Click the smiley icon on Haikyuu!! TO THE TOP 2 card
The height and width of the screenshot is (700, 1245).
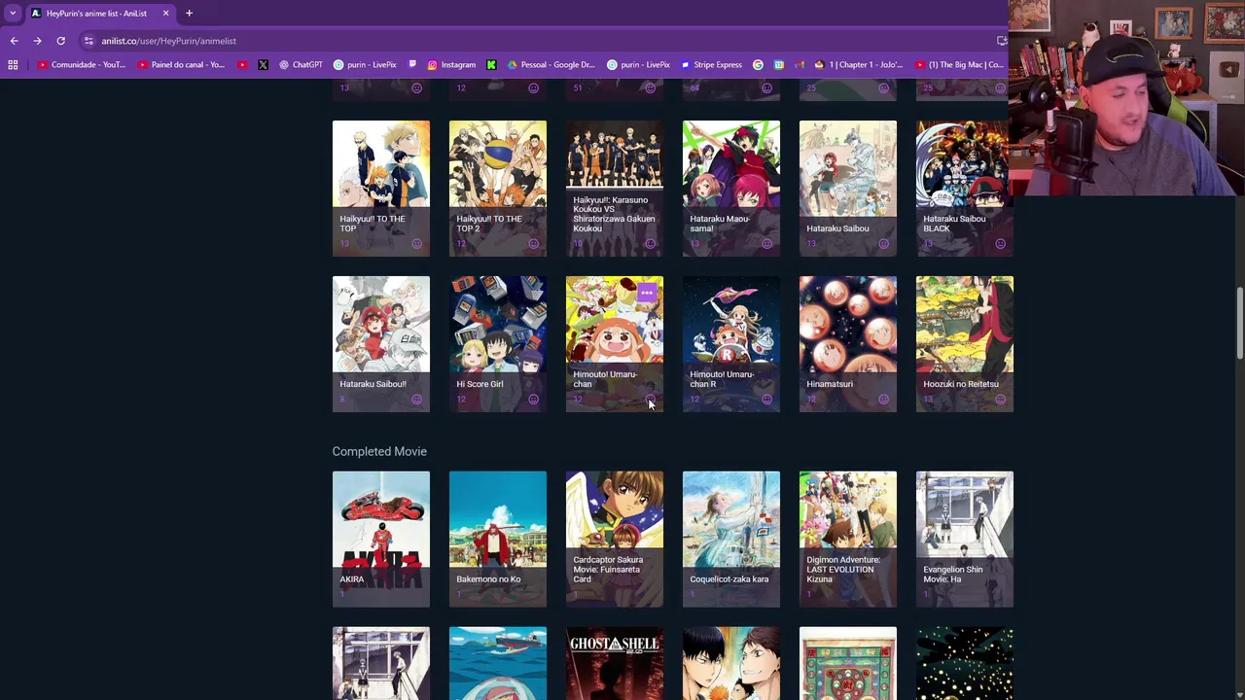pos(533,244)
